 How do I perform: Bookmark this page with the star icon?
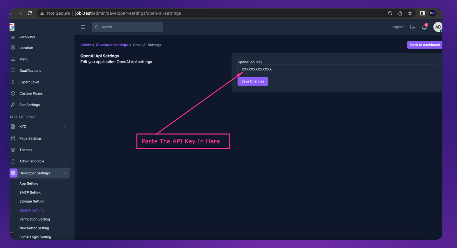click(x=410, y=13)
